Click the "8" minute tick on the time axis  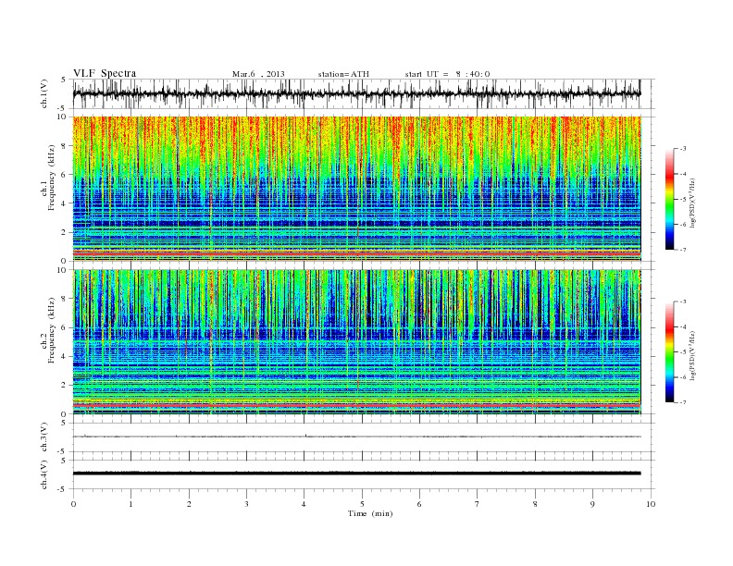(x=535, y=504)
